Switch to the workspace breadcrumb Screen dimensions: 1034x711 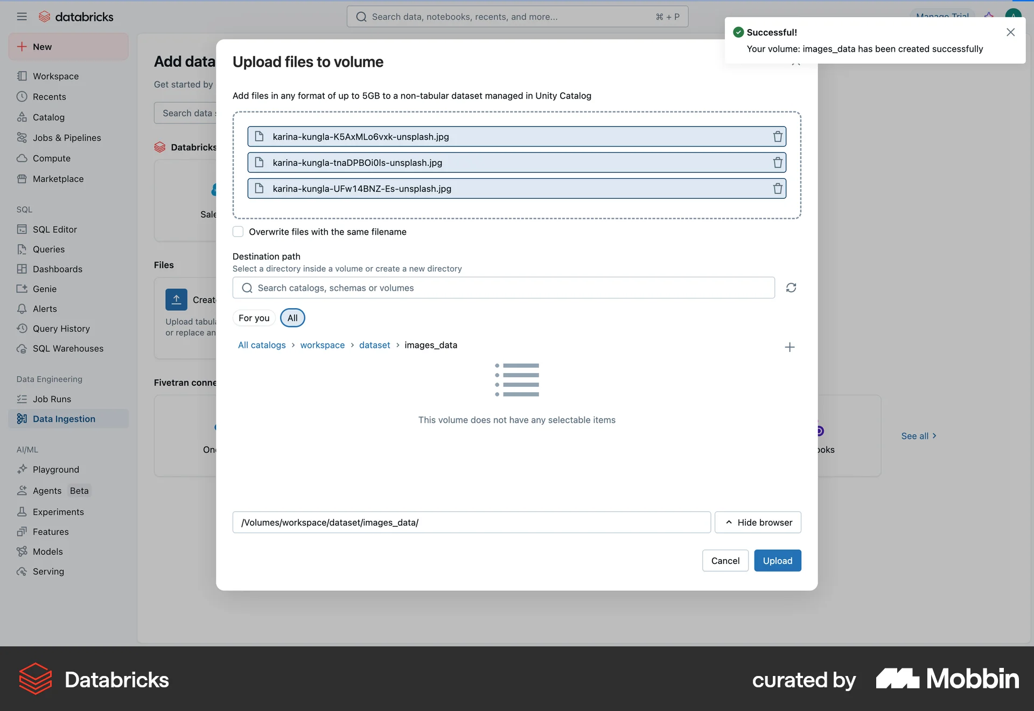322,345
